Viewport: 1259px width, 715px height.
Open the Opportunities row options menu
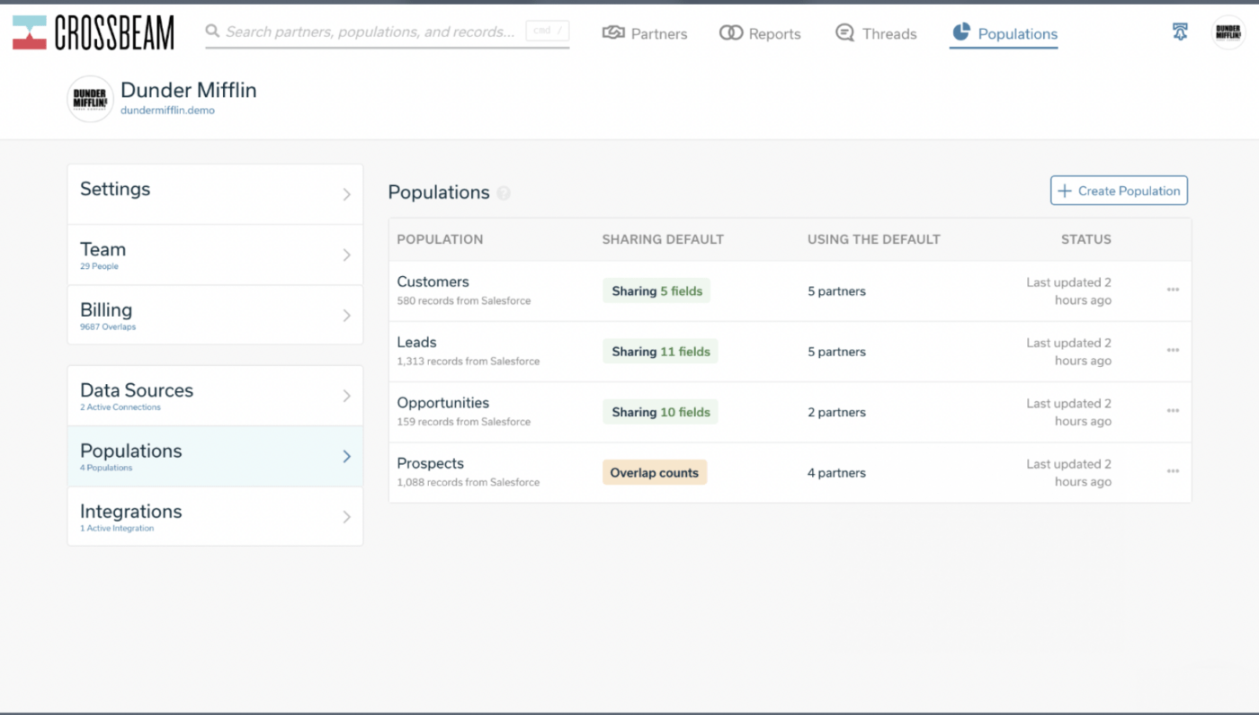click(x=1173, y=411)
